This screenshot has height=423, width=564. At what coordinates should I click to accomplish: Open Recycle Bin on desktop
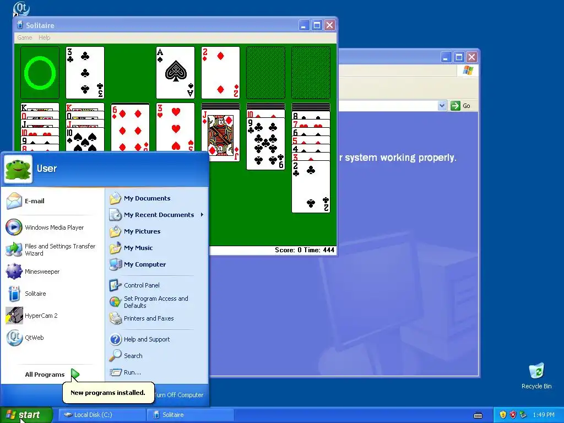536,376
